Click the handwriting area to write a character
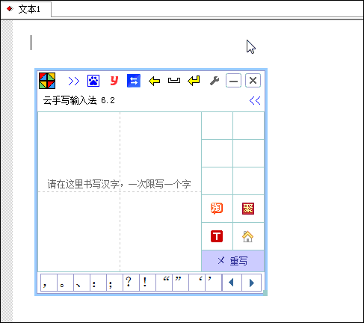 coord(120,191)
